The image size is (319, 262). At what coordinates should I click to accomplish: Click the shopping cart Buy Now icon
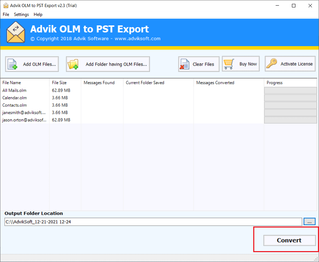tap(229, 64)
